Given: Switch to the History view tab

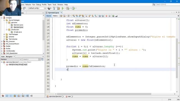Looking at the screenshot, I should 55,16.
